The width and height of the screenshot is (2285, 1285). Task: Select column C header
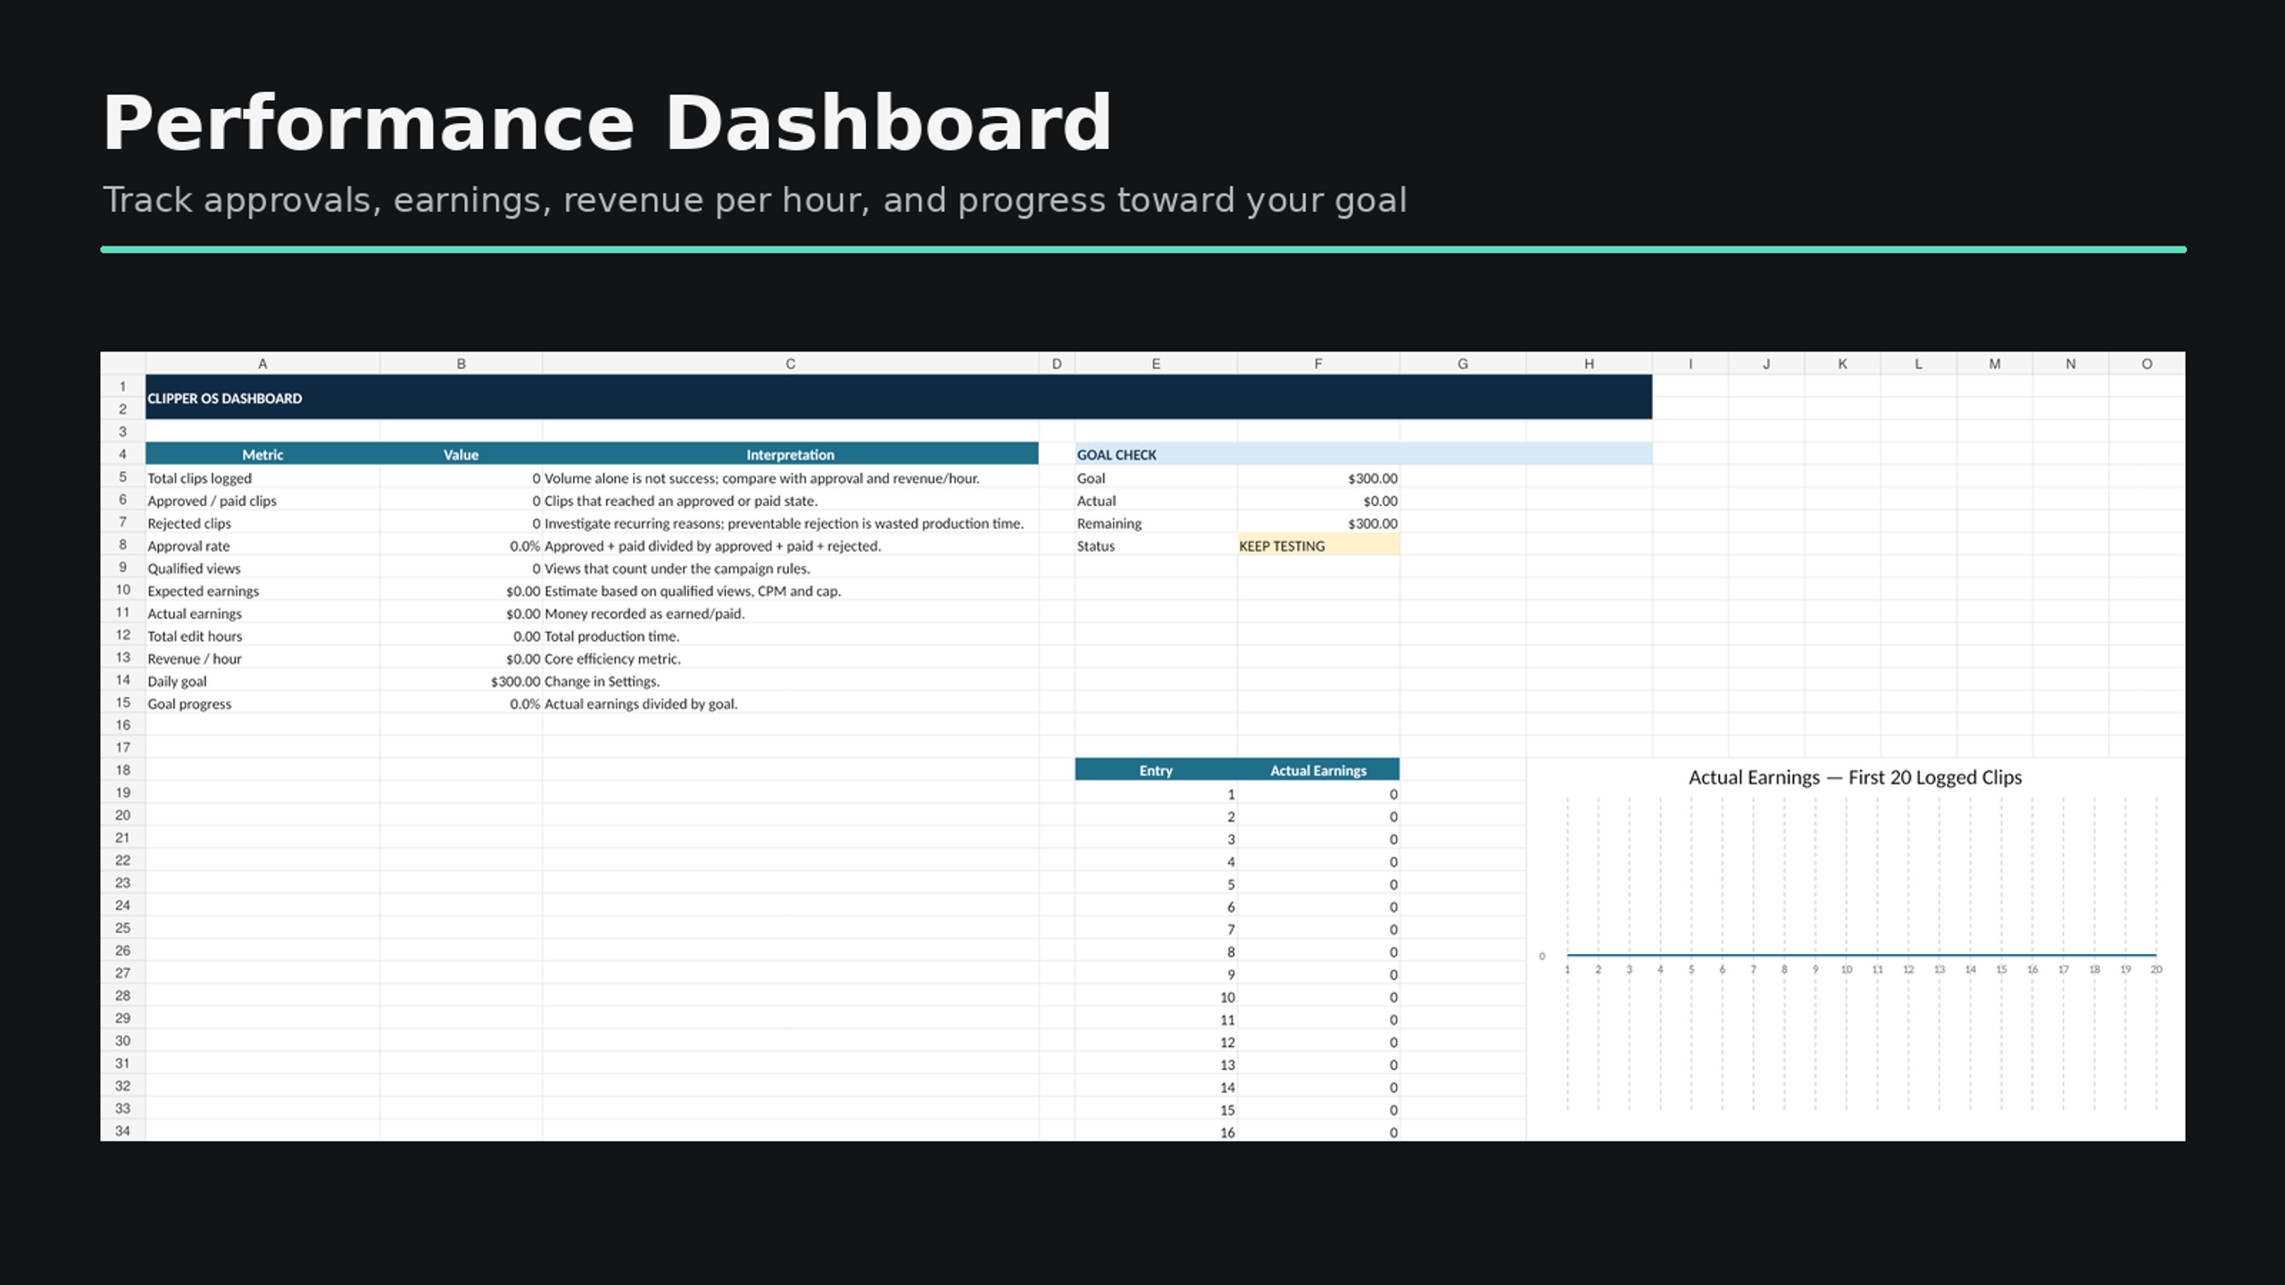pyautogui.click(x=790, y=363)
